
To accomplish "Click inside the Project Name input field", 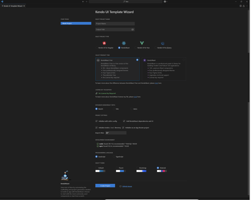I will click(115, 23).
